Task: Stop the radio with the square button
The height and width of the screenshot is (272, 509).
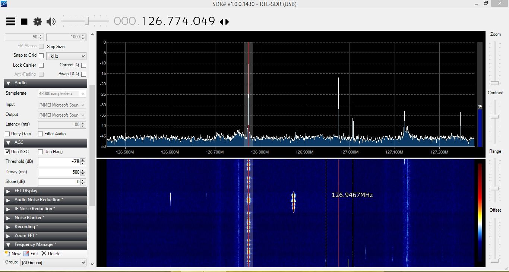Action: (24, 22)
